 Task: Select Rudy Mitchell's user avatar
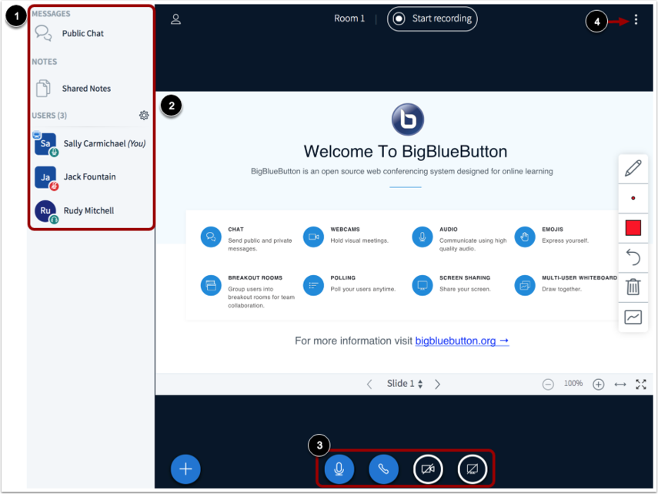(x=45, y=210)
